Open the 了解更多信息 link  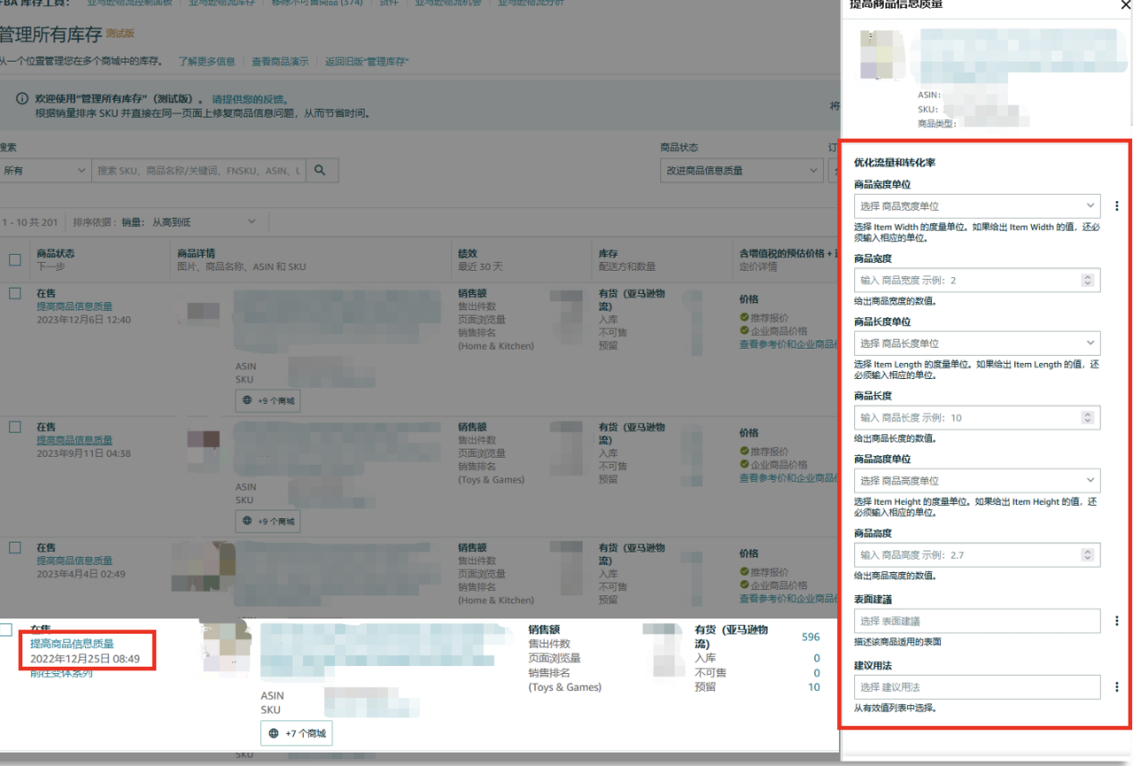[206, 62]
